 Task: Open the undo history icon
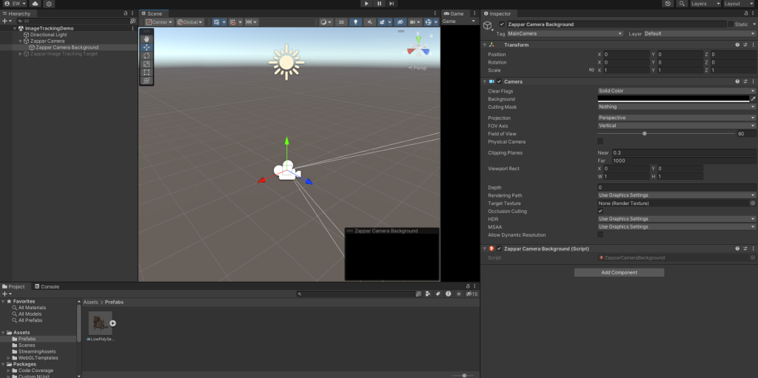[x=668, y=4]
